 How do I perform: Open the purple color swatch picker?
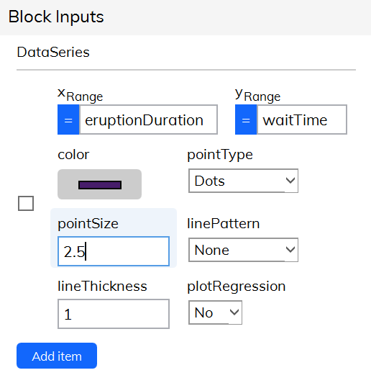(x=99, y=184)
